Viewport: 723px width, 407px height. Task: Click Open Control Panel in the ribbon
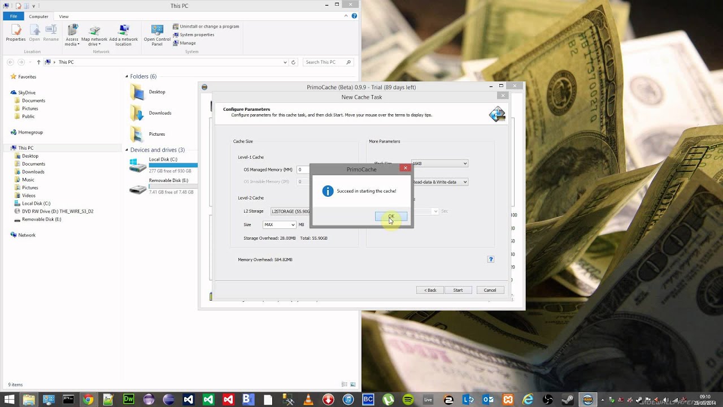(157, 35)
